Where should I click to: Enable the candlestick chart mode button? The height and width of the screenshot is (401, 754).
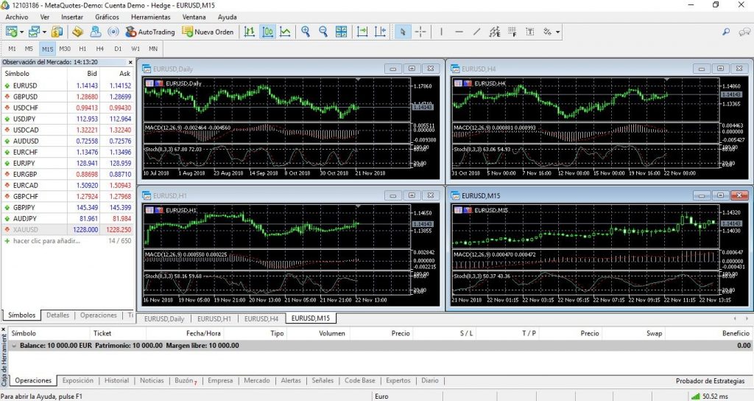click(x=267, y=32)
